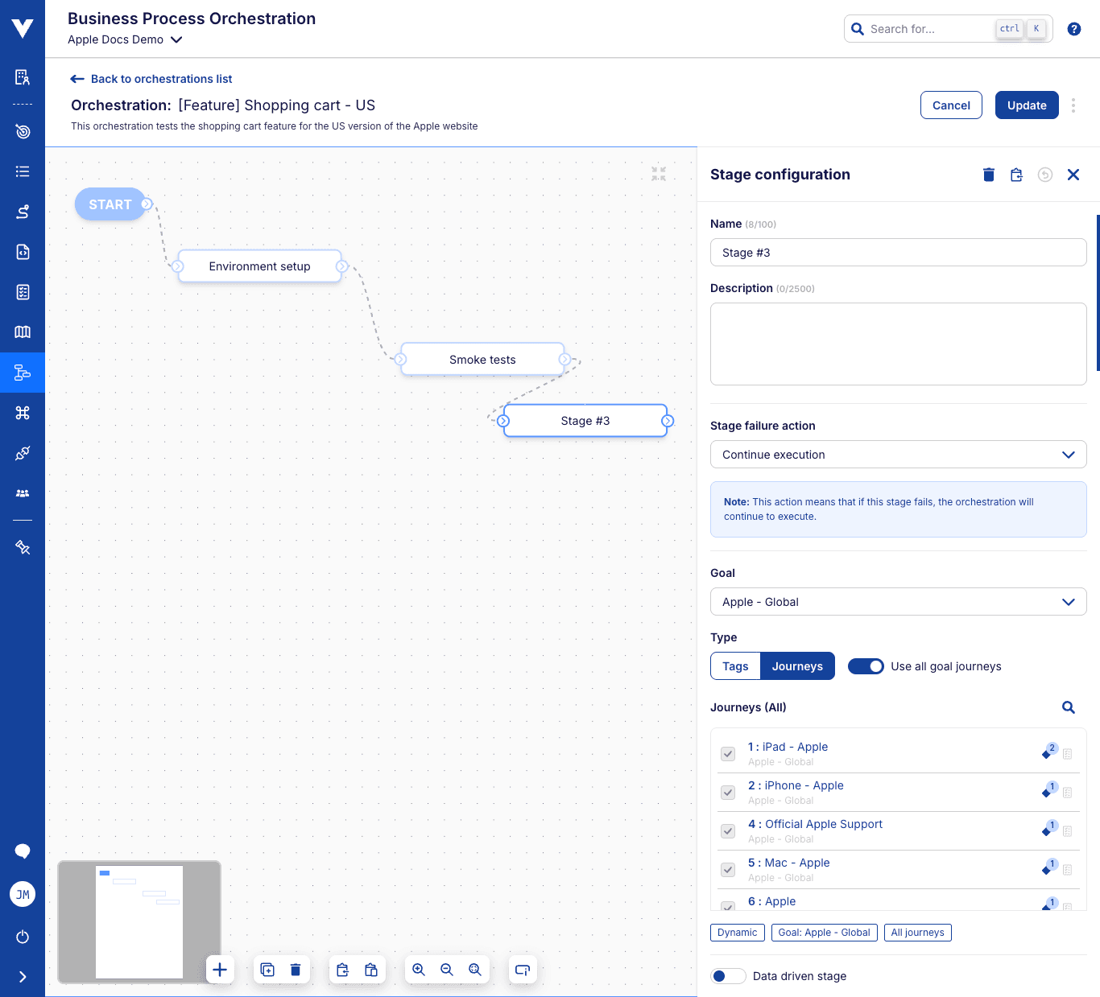
Task: Toggle the Use all goal journeys switch
Action: coord(866,666)
